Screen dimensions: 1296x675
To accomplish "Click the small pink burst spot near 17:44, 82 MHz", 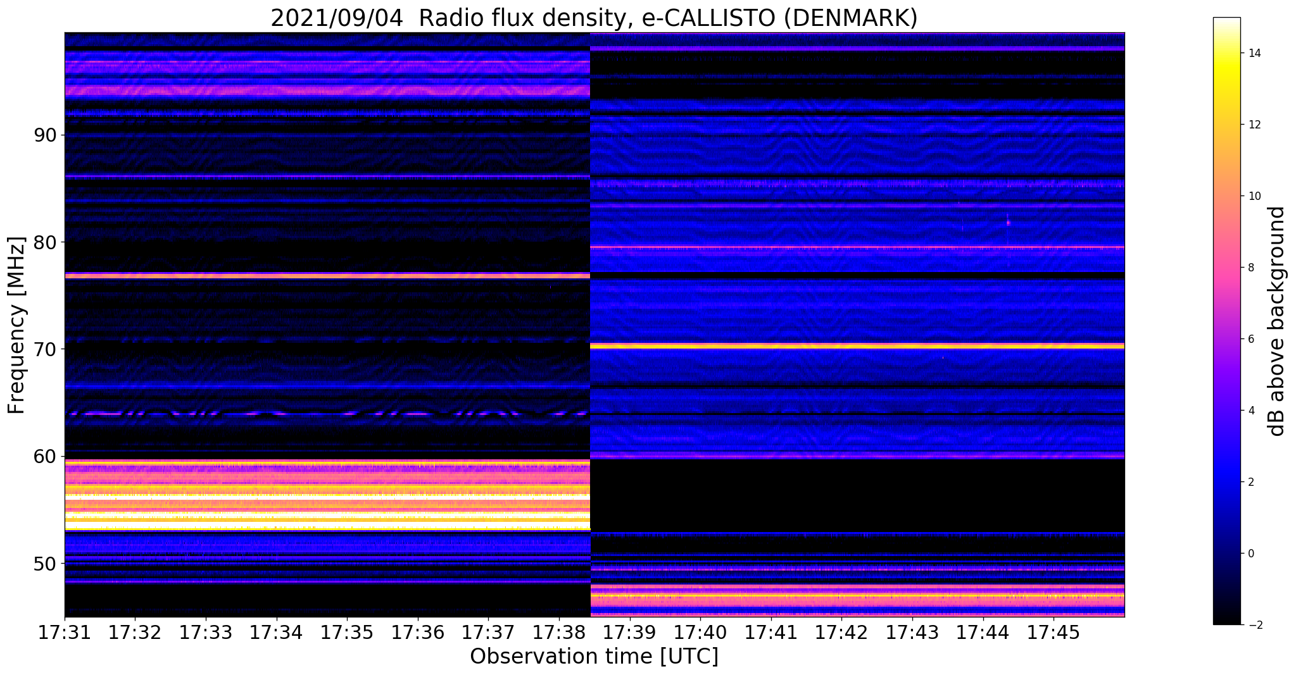I will pos(1008,222).
